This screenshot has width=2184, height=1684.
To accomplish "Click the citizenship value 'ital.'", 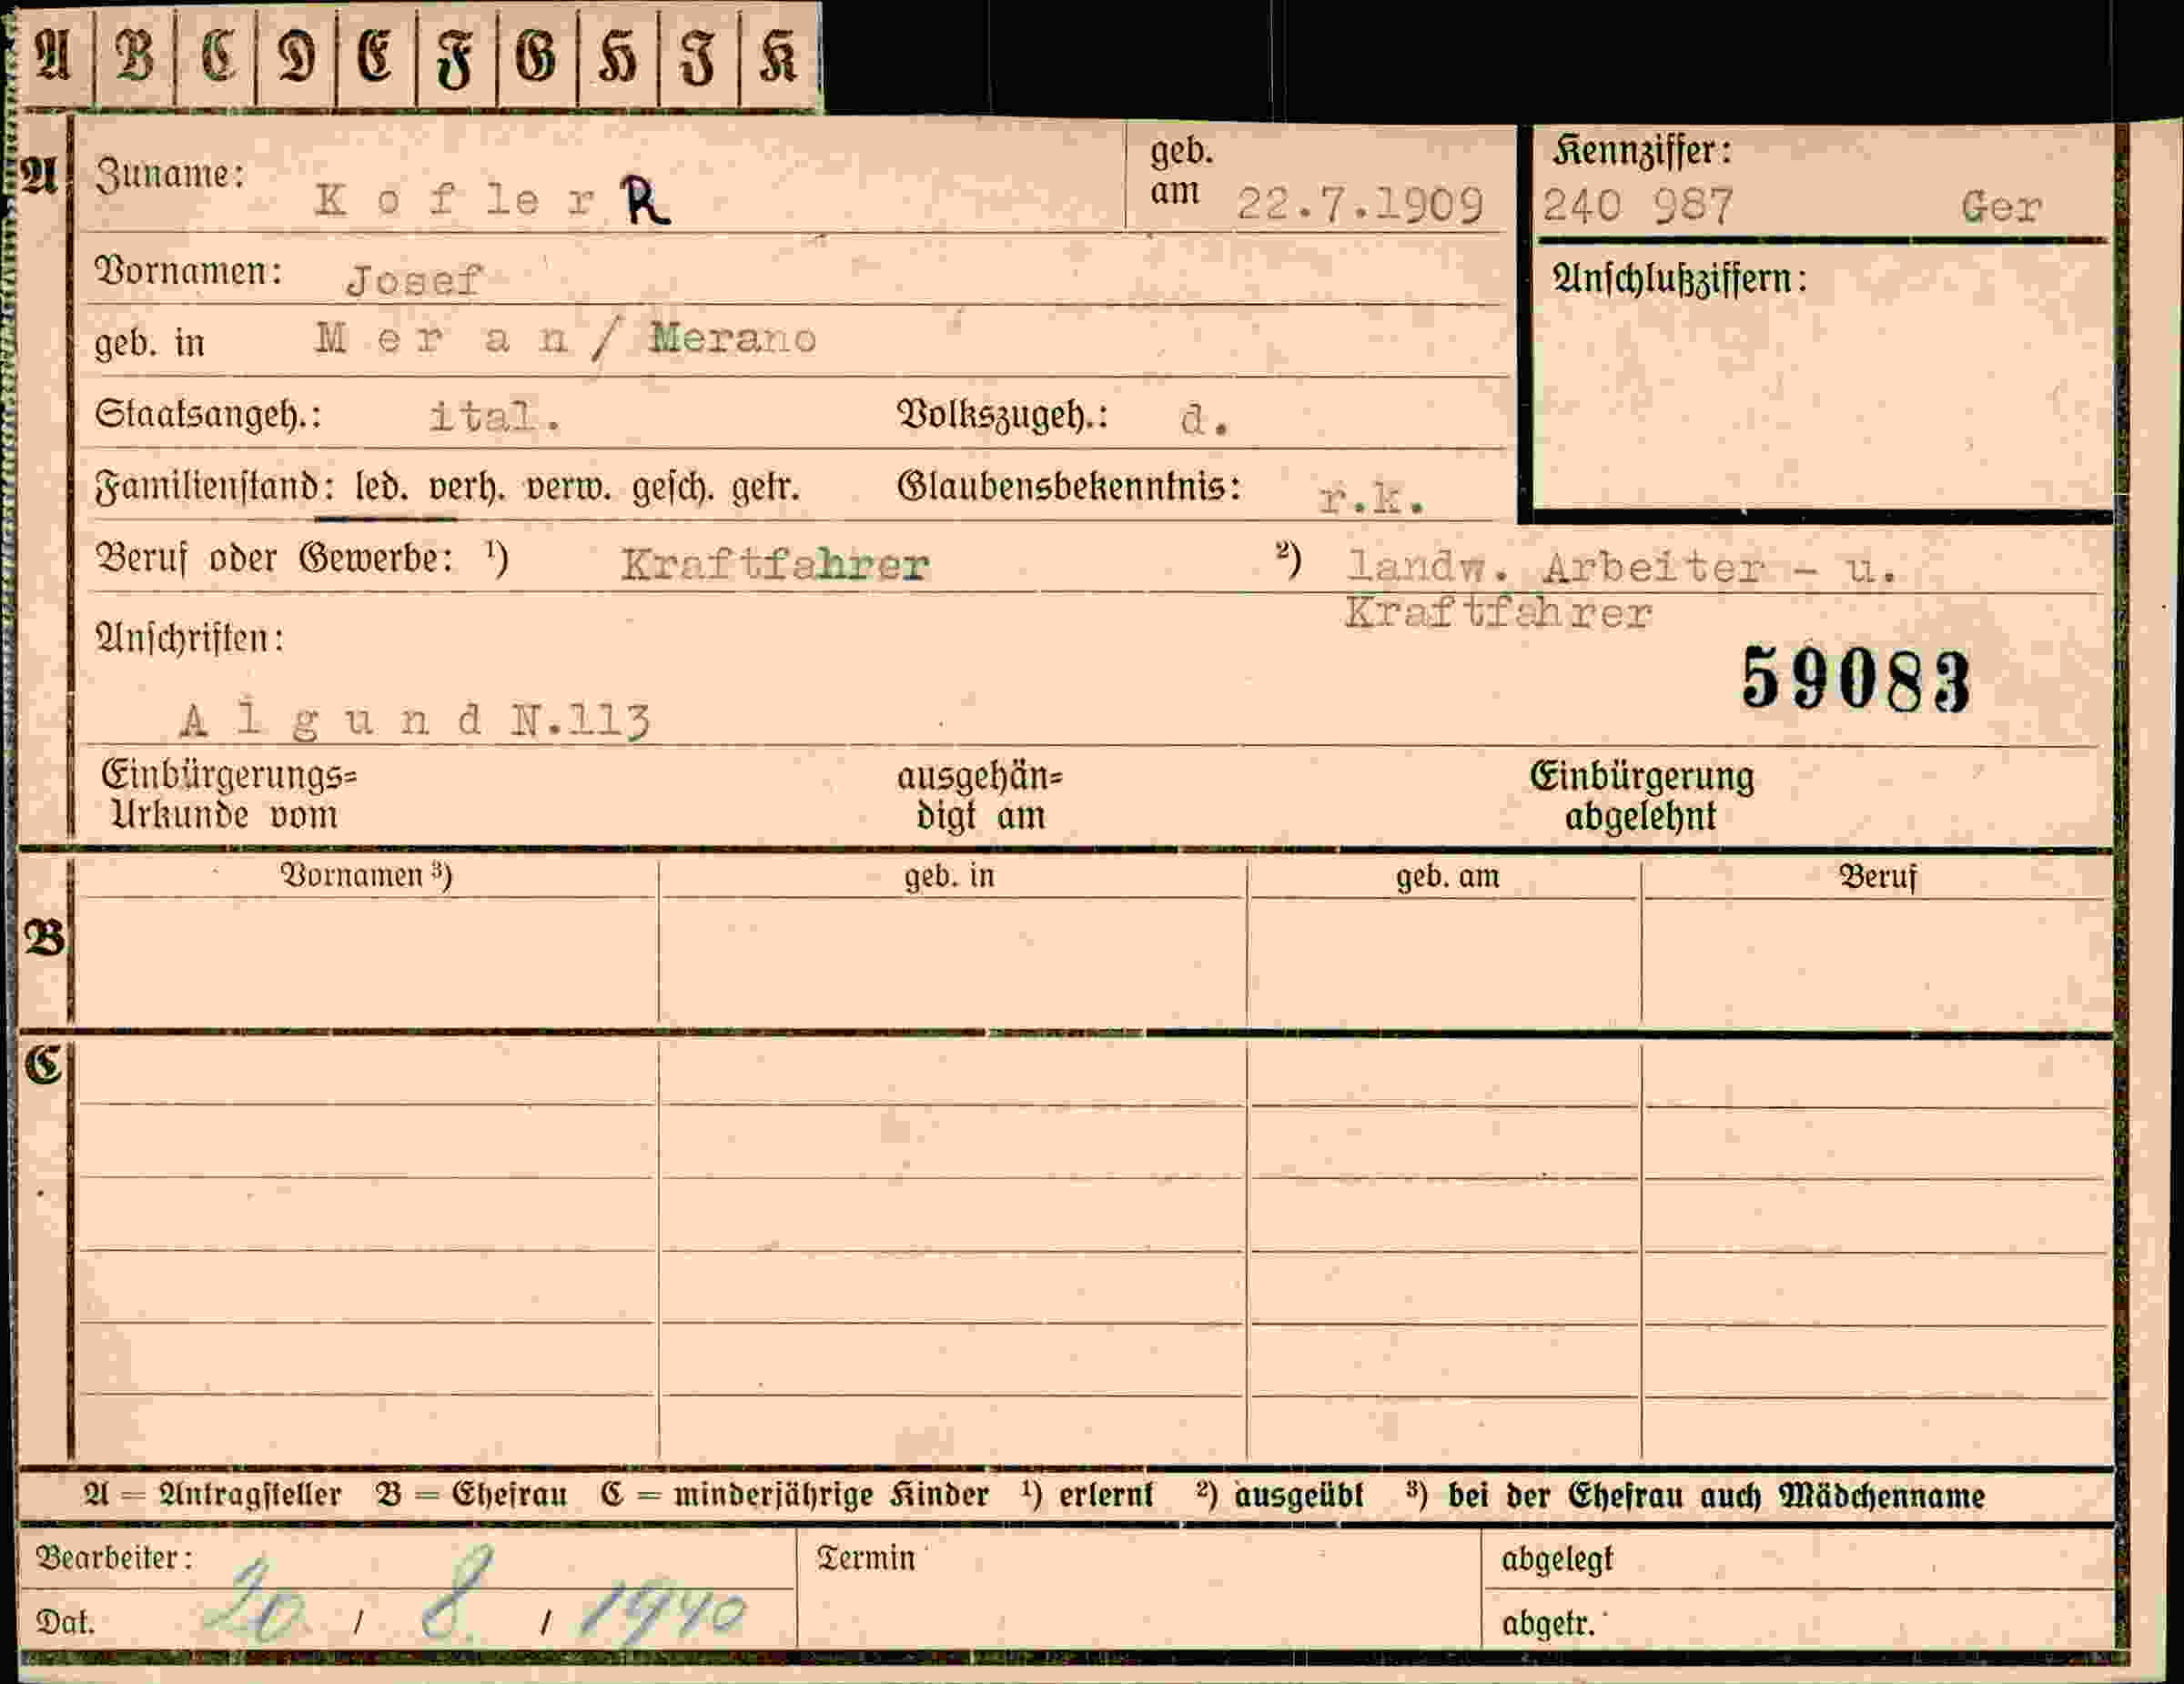I will click(495, 416).
